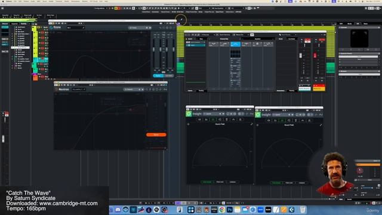Image resolution: width=382 pixels, height=215 pixels.
Task: Select the Cue Sends tab in Channel Settings
Action: pos(291,39)
